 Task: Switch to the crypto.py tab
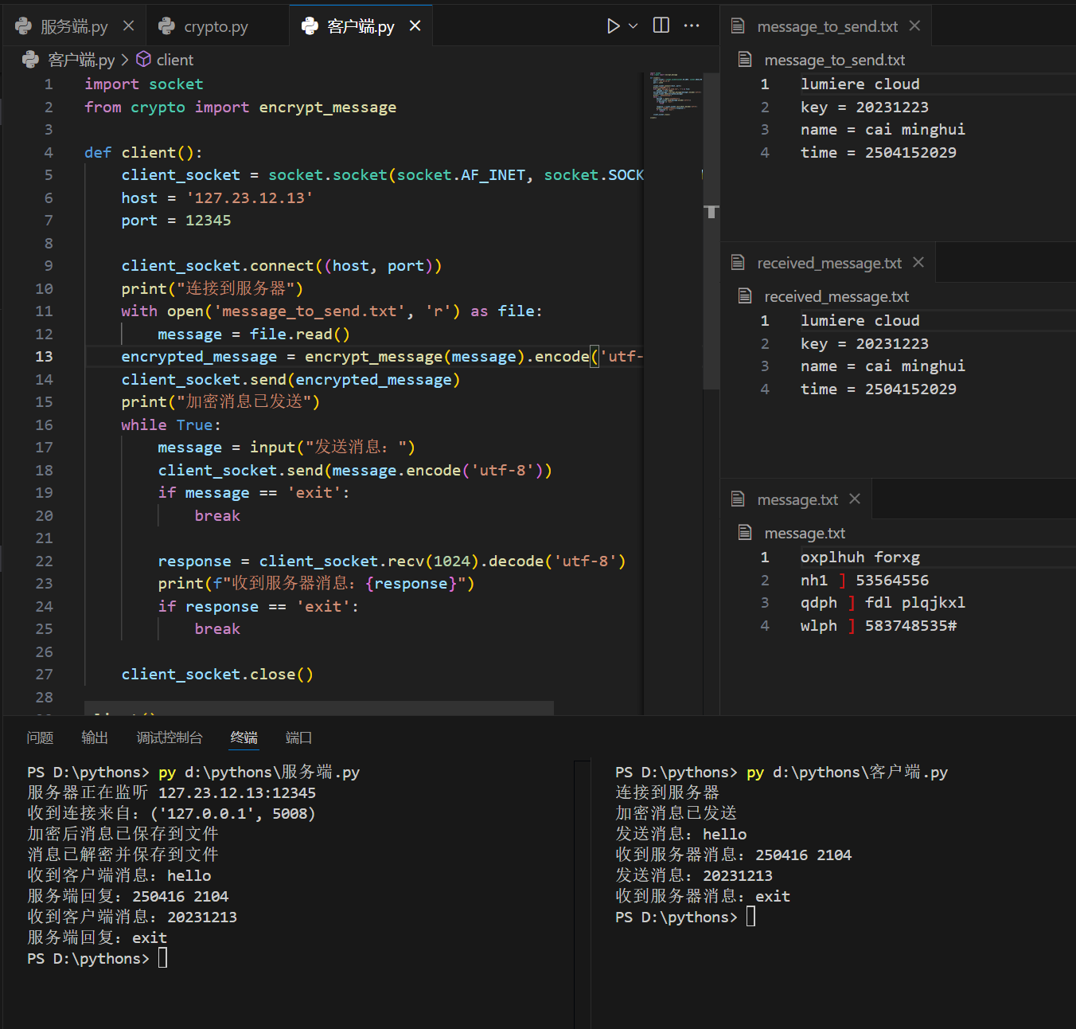(216, 26)
